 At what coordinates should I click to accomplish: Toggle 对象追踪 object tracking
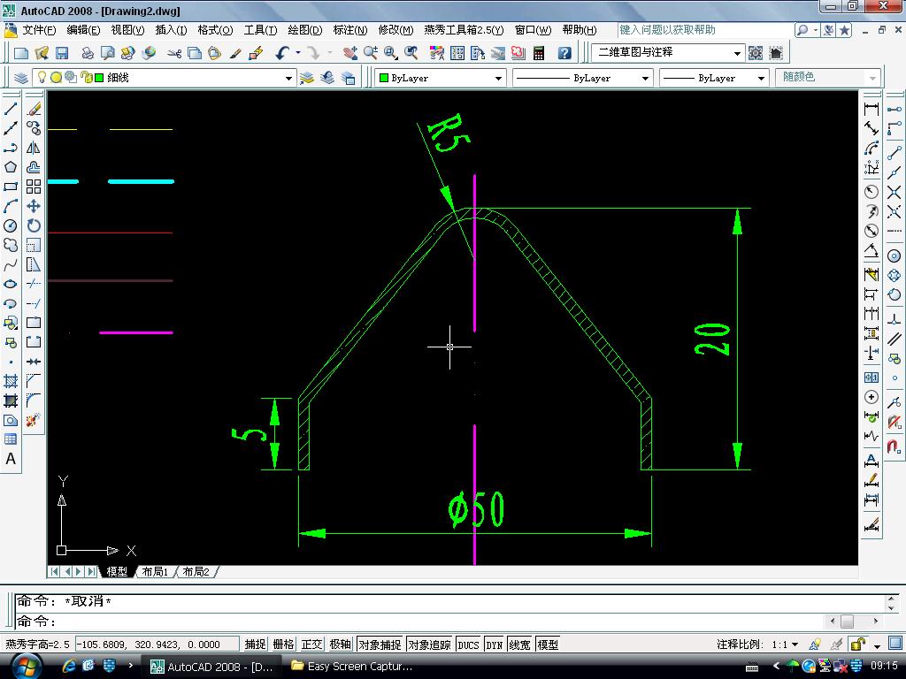click(429, 645)
